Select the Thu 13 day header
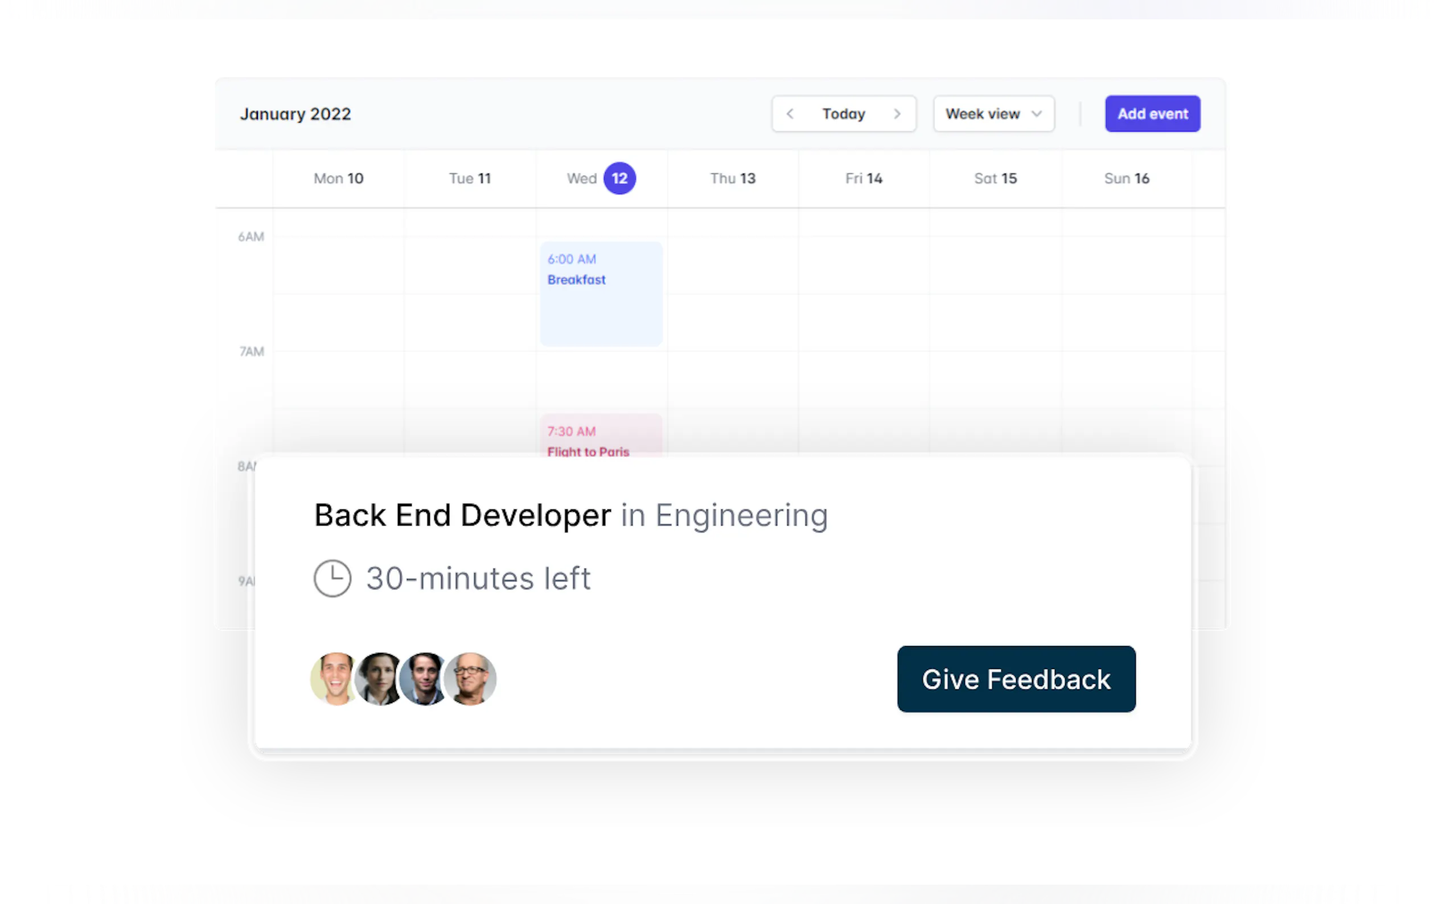This screenshot has width=1446, height=904. [x=732, y=178]
